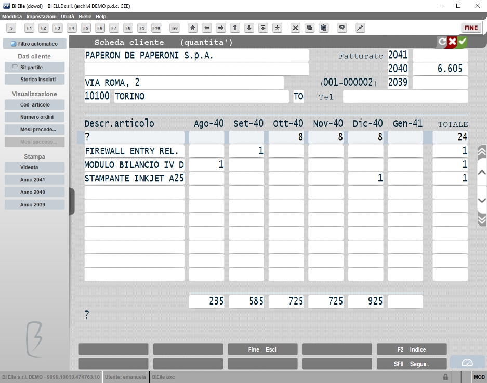Screen dimensions: 487x383
Task: Click the left arrow toolbar icon
Action: [206, 28]
